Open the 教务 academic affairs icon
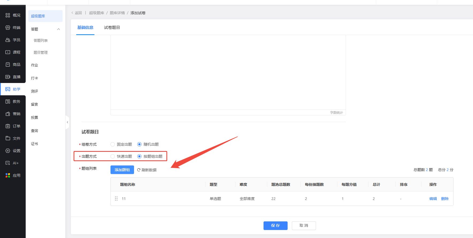Viewport: 473px width, 238px height. 8,101
